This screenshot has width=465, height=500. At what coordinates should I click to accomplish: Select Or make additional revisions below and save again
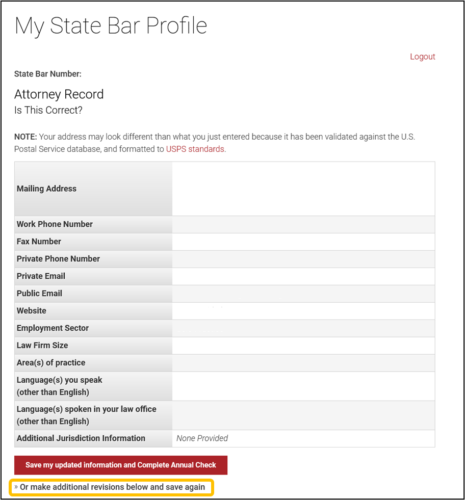click(x=112, y=487)
